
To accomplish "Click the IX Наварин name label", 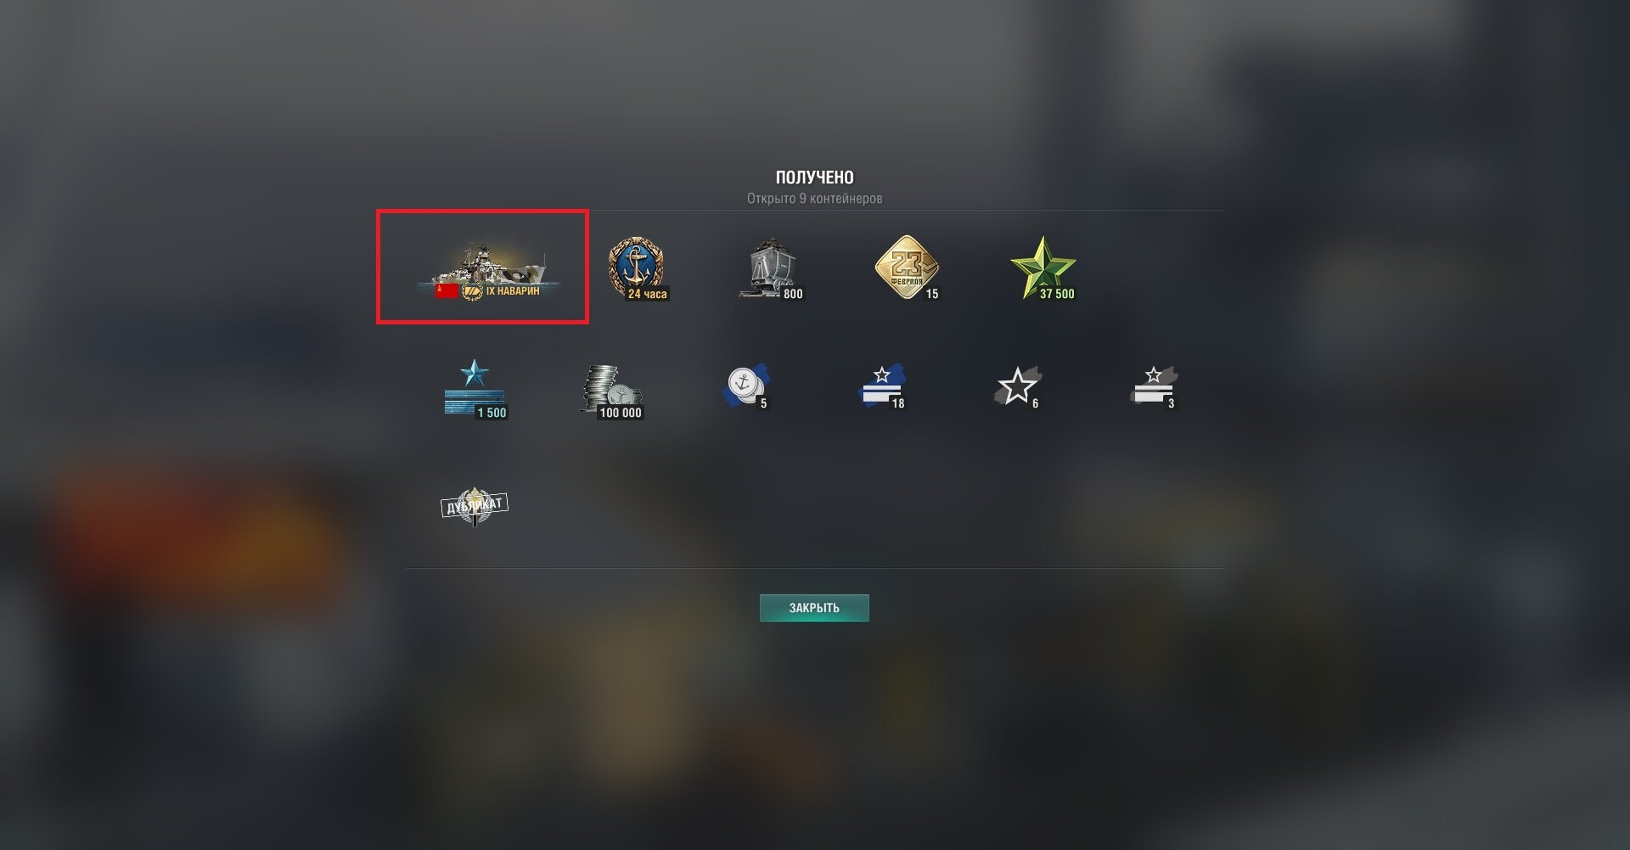I will 513,291.
